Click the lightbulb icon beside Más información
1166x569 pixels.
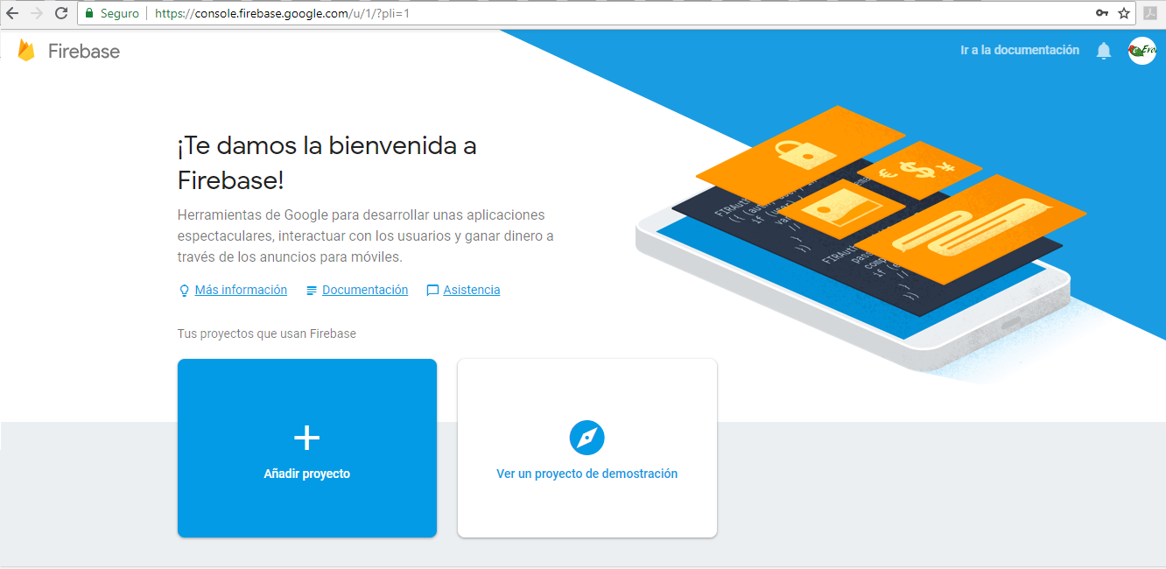(x=184, y=291)
